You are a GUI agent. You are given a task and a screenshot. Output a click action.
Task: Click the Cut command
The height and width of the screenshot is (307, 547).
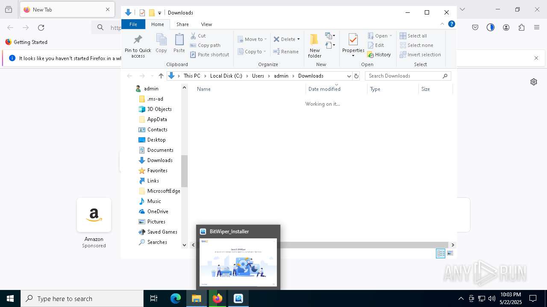[x=198, y=36]
